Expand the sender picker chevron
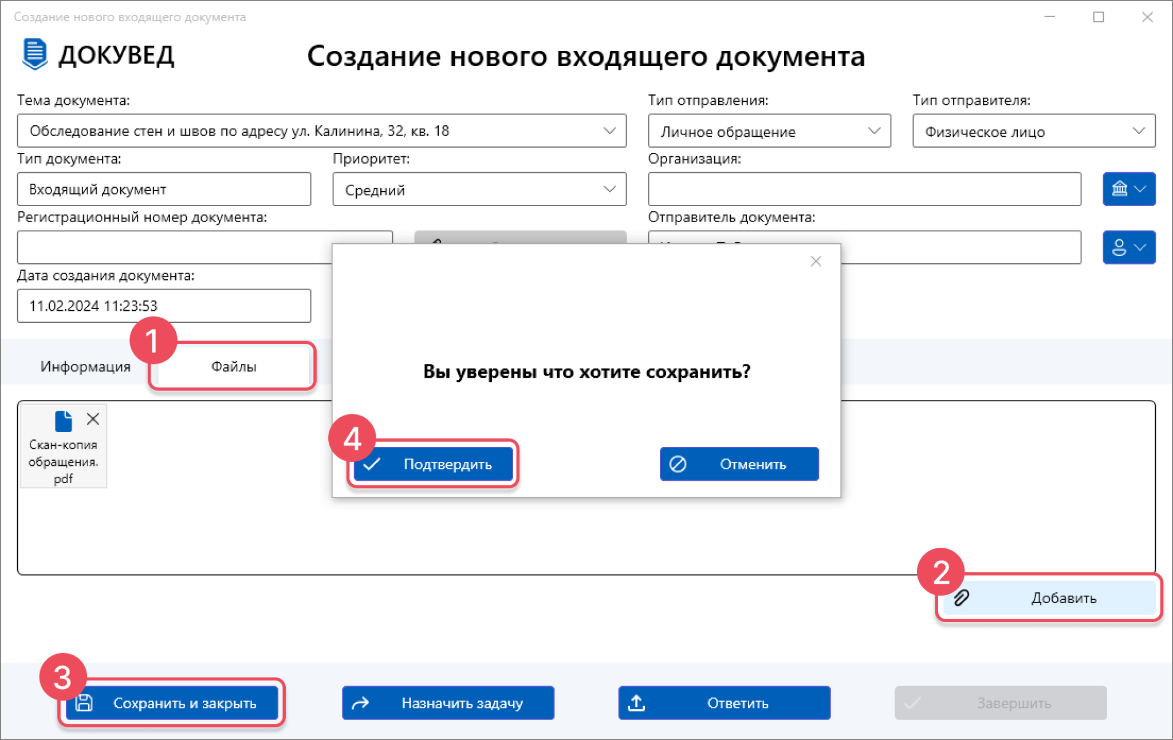Image resolution: width=1173 pixels, height=740 pixels. [1140, 247]
